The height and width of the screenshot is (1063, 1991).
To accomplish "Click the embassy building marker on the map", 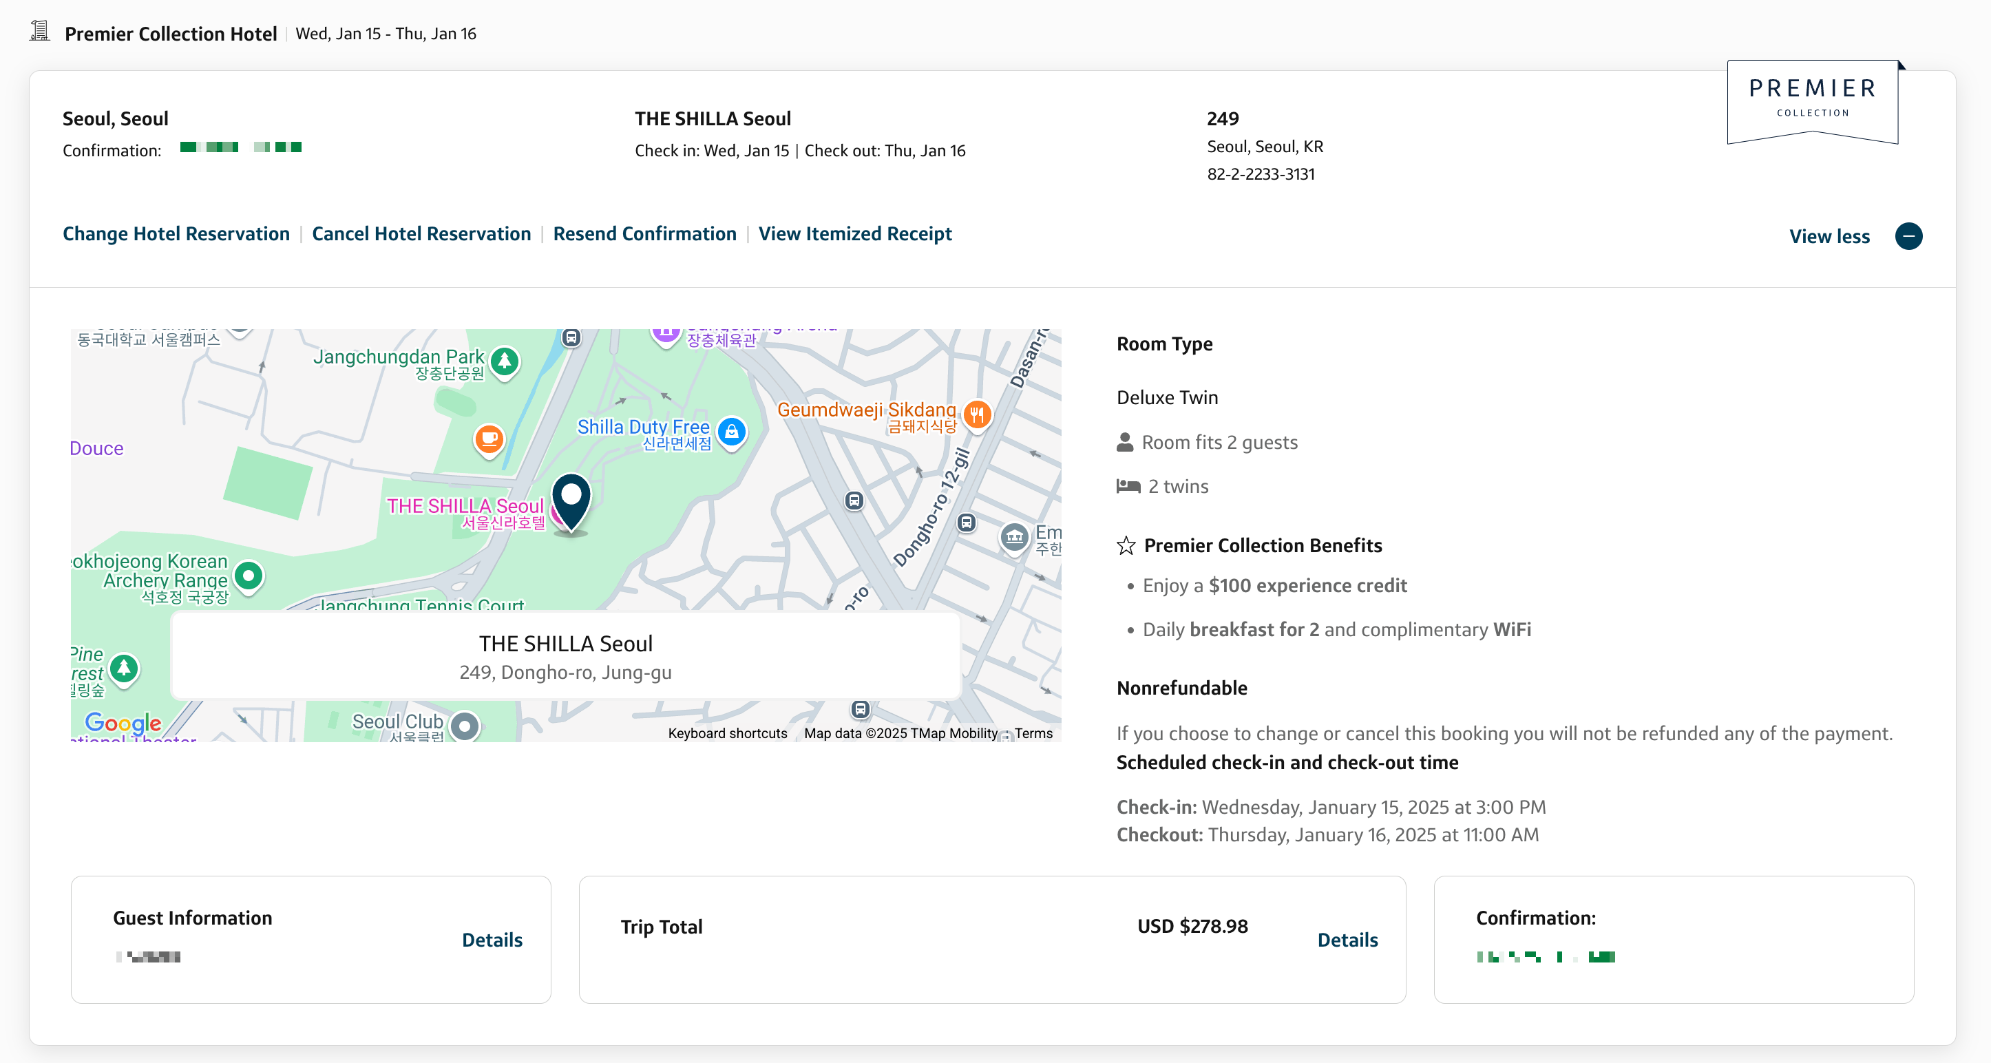I will (x=1014, y=536).
